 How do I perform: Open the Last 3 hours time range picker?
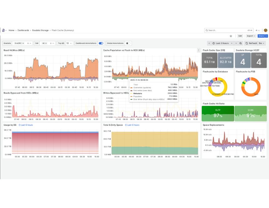222,43
